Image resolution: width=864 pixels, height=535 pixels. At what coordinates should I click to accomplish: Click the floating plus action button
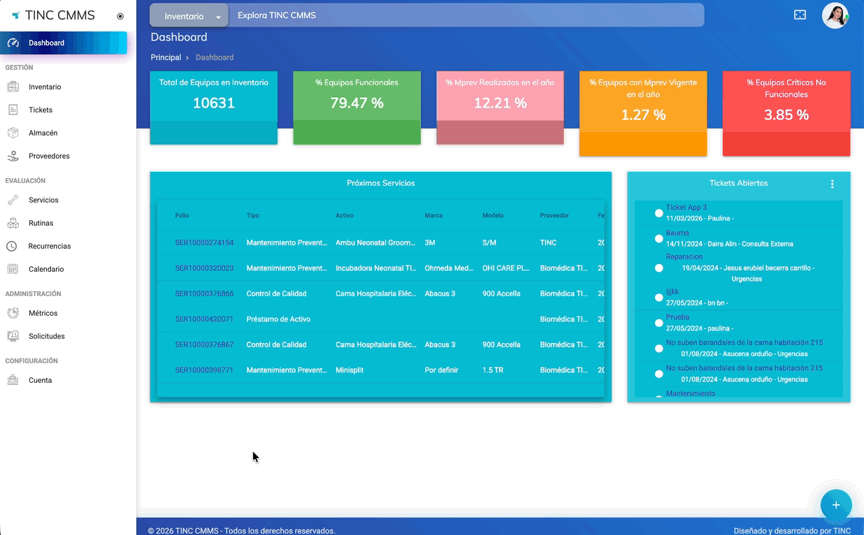coord(836,504)
